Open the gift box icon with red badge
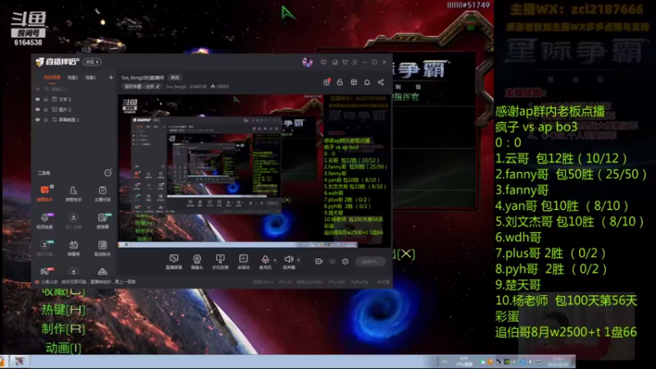Viewport: 656px width, 369px height. (326, 82)
